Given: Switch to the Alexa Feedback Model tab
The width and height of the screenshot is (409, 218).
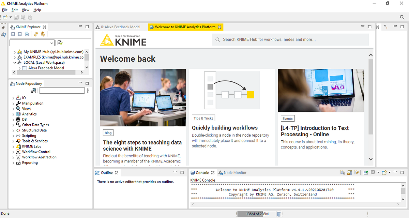Looking at the screenshot, I should [x=119, y=27].
